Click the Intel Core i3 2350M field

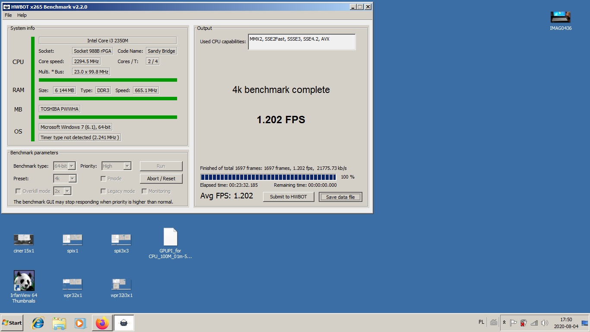(108, 41)
